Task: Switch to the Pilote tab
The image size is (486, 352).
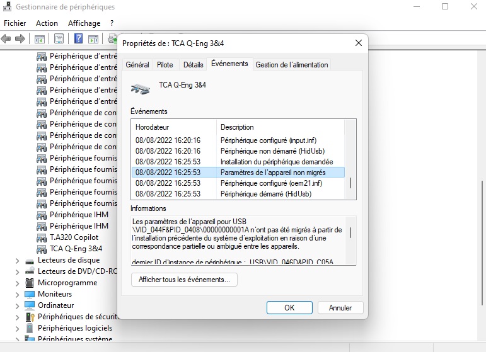Action: tap(165, 65)
